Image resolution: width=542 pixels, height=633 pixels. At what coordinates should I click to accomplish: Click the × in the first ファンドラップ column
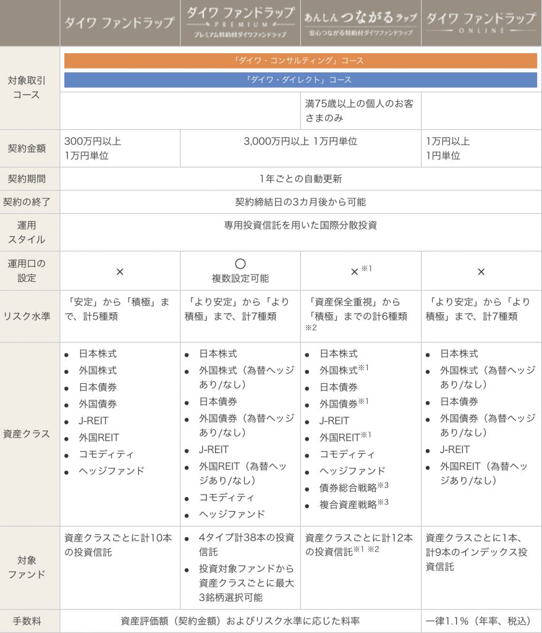(x=120, y=271)
